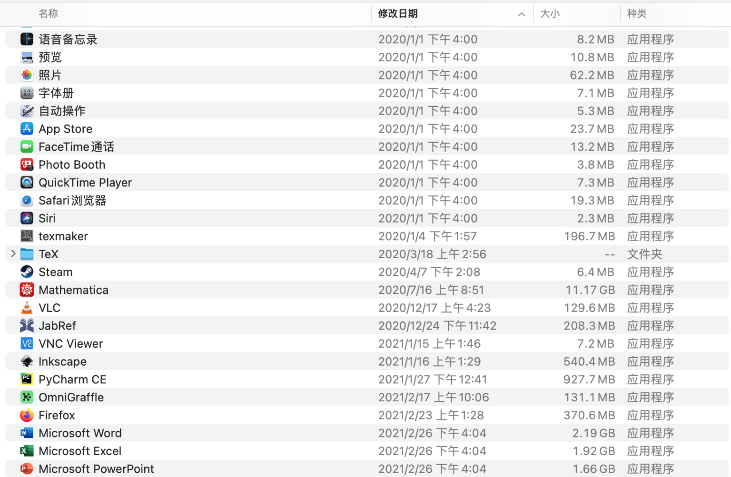Click Microsoft Word's size "2.19 GB"
Viewport: 731px width, 477px height.
pos(593,433)
